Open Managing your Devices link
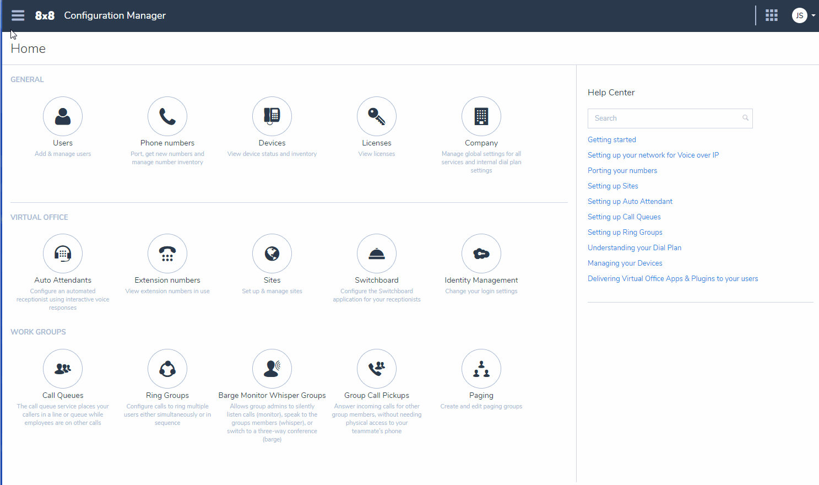The image size is (819, 485). pyautogui.click(x=625, y=263)
